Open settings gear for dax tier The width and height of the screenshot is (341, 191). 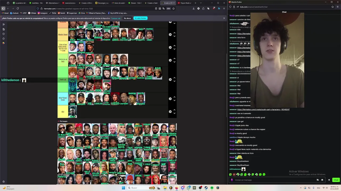click(x=170, y=111)
